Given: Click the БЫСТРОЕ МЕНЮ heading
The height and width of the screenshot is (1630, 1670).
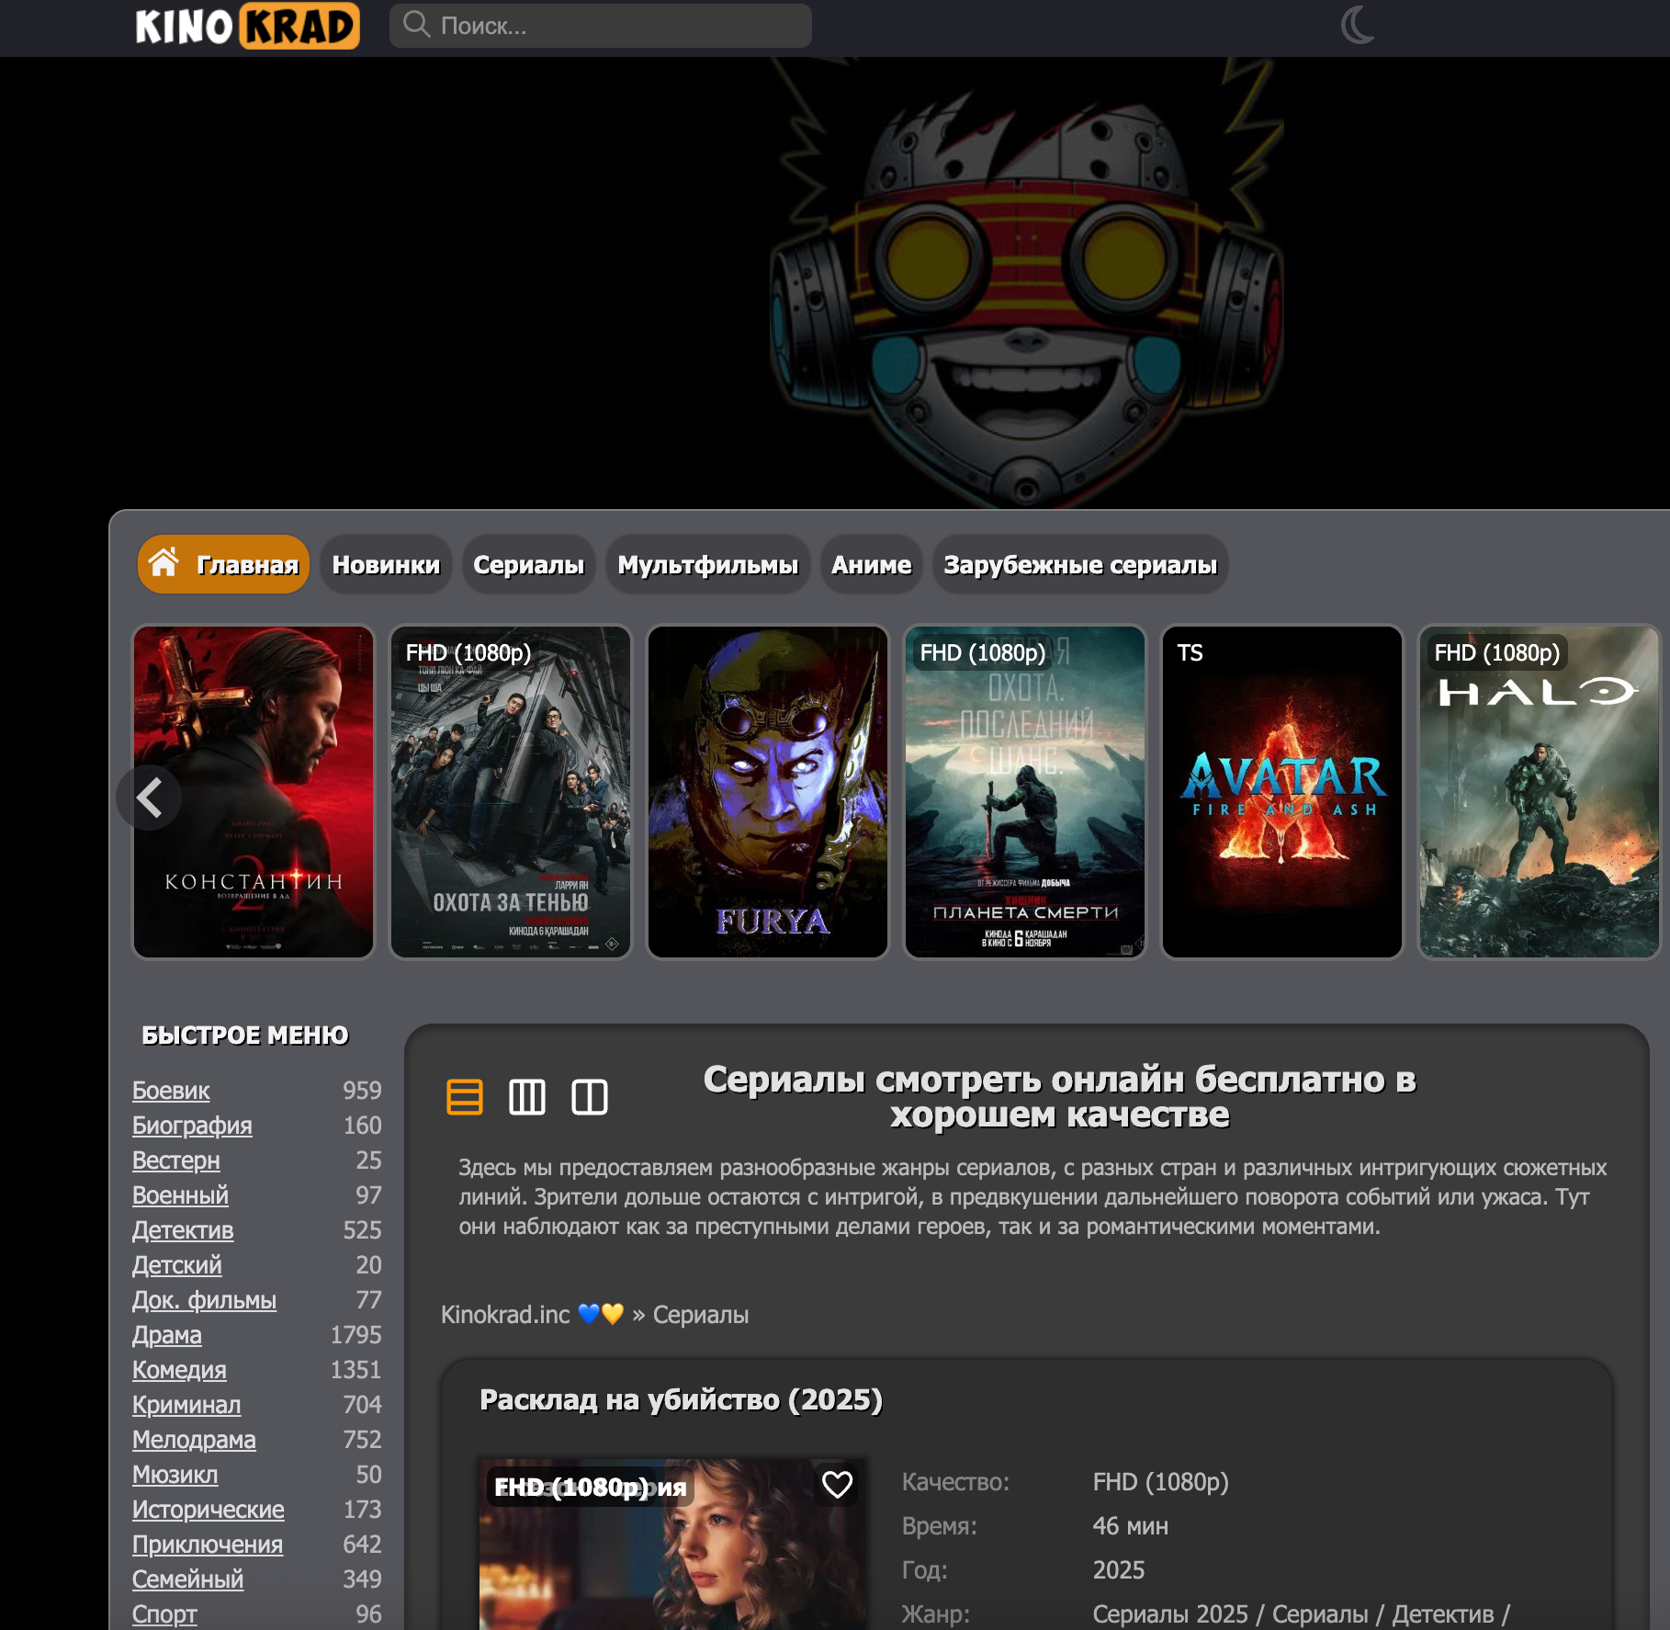Looking at the screenshot, I should (245, 1035).
